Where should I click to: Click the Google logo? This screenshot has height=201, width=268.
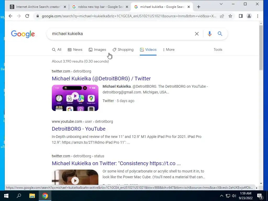pyautogui.click(x=23, y=34)
